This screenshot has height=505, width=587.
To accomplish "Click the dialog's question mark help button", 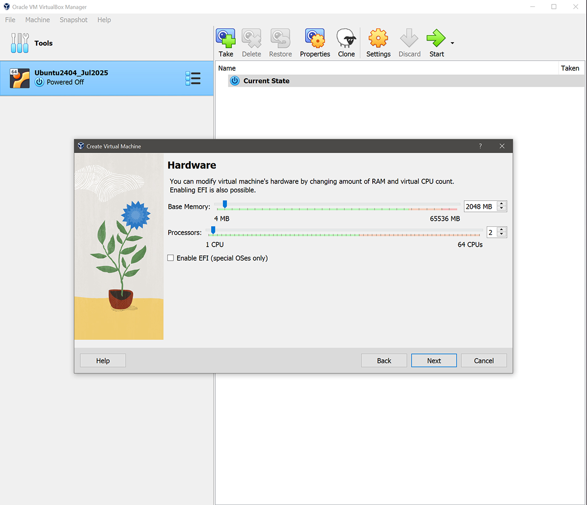I will [x=480, y=146].
